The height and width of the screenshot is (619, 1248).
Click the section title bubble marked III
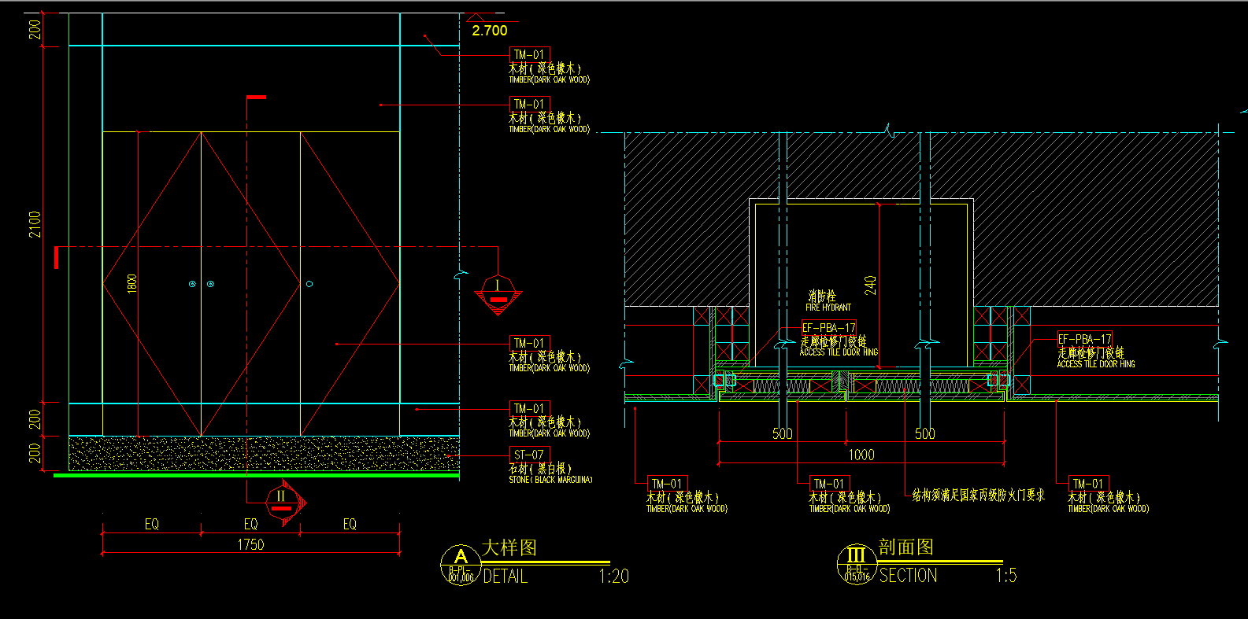click(x=857, y=563)
